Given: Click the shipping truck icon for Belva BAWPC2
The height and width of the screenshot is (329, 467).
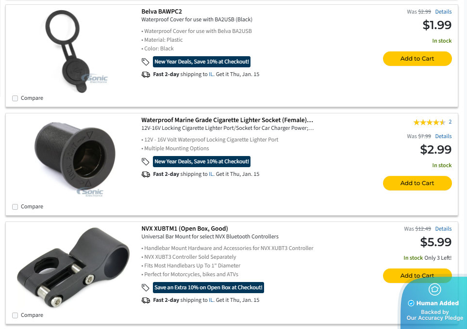Looking at the screenshot, I should (146, 75).
